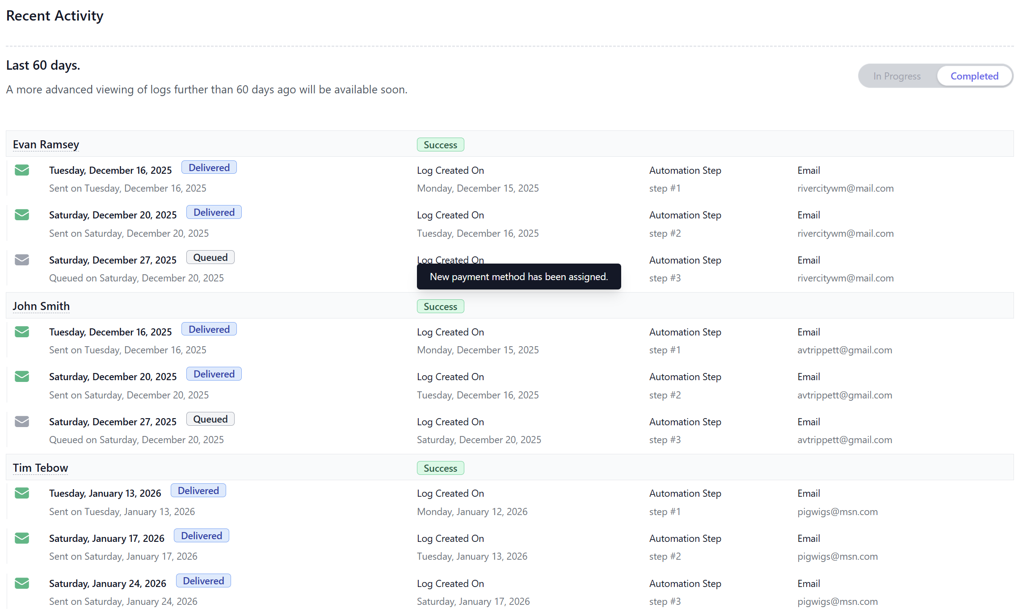Open John Smith's contact link

click(41, 306)
